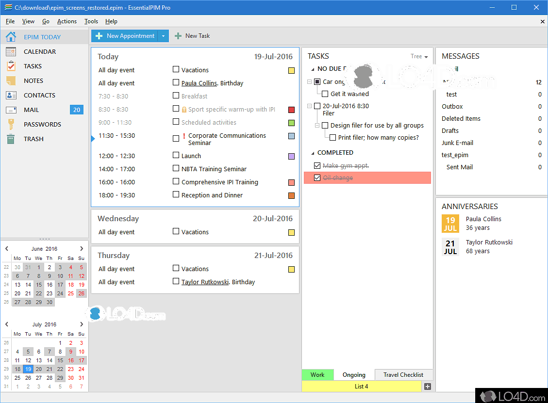Open the Tools menu
Image resolution: width=548 pixels, height=403 pixels.
(x=91, y=21)
